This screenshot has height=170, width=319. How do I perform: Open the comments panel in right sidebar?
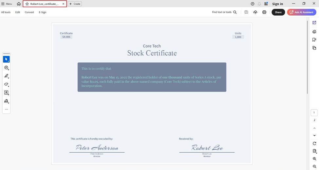click(x=314, y=31)
